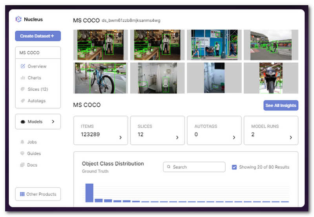Click the Docs icon in sidebar
Screen dimensions: 314x217
(x=23, y=165)
